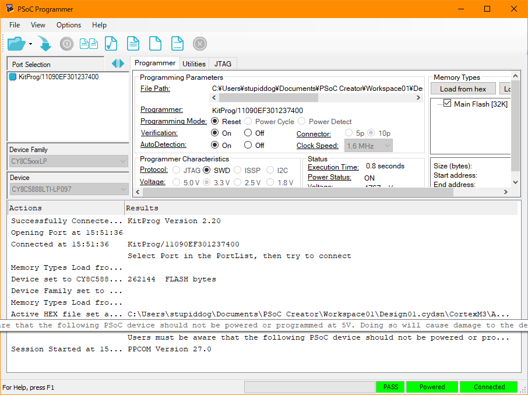
Task: Click the panel vertical scroll up arrow
Action: click(x=515, y=76)
